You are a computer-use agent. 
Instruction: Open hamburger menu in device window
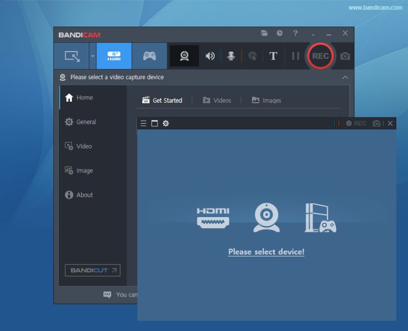143,124
